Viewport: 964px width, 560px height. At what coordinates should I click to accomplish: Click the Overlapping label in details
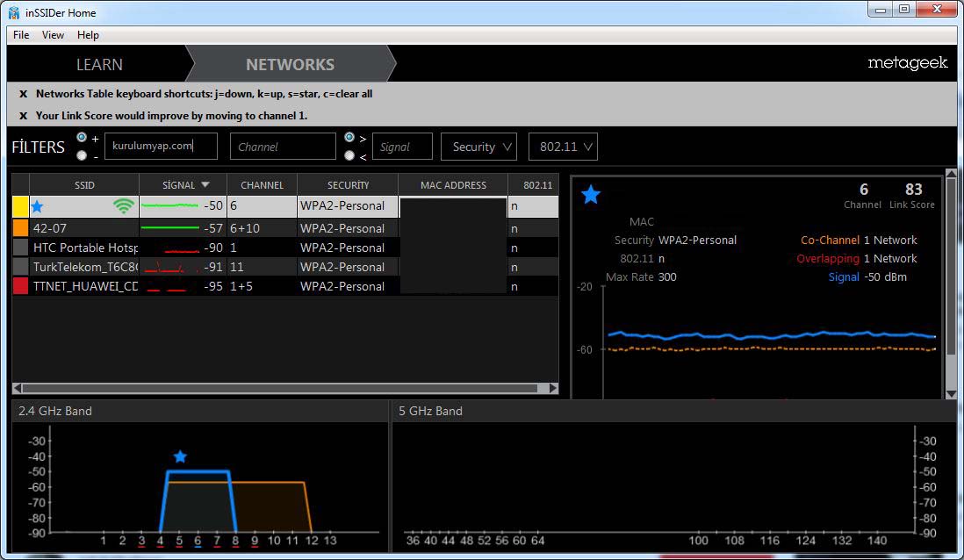pos(828,258)
